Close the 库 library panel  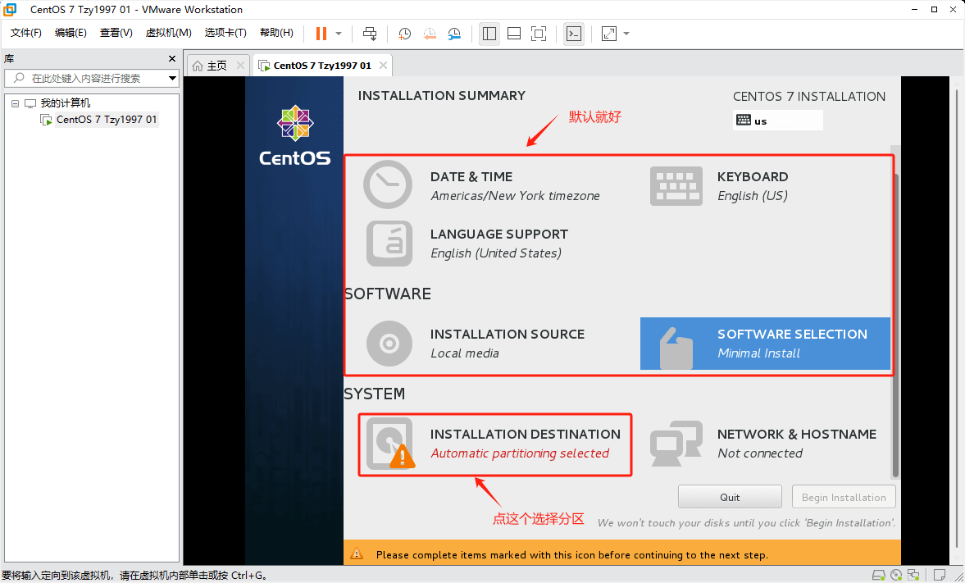[172, 58]
